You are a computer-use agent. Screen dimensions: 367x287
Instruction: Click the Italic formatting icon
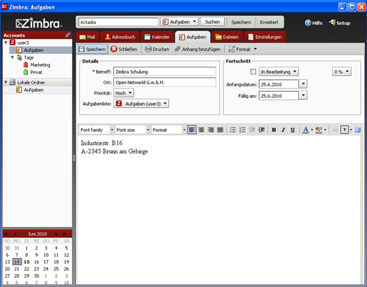click(x=283, y=130)
